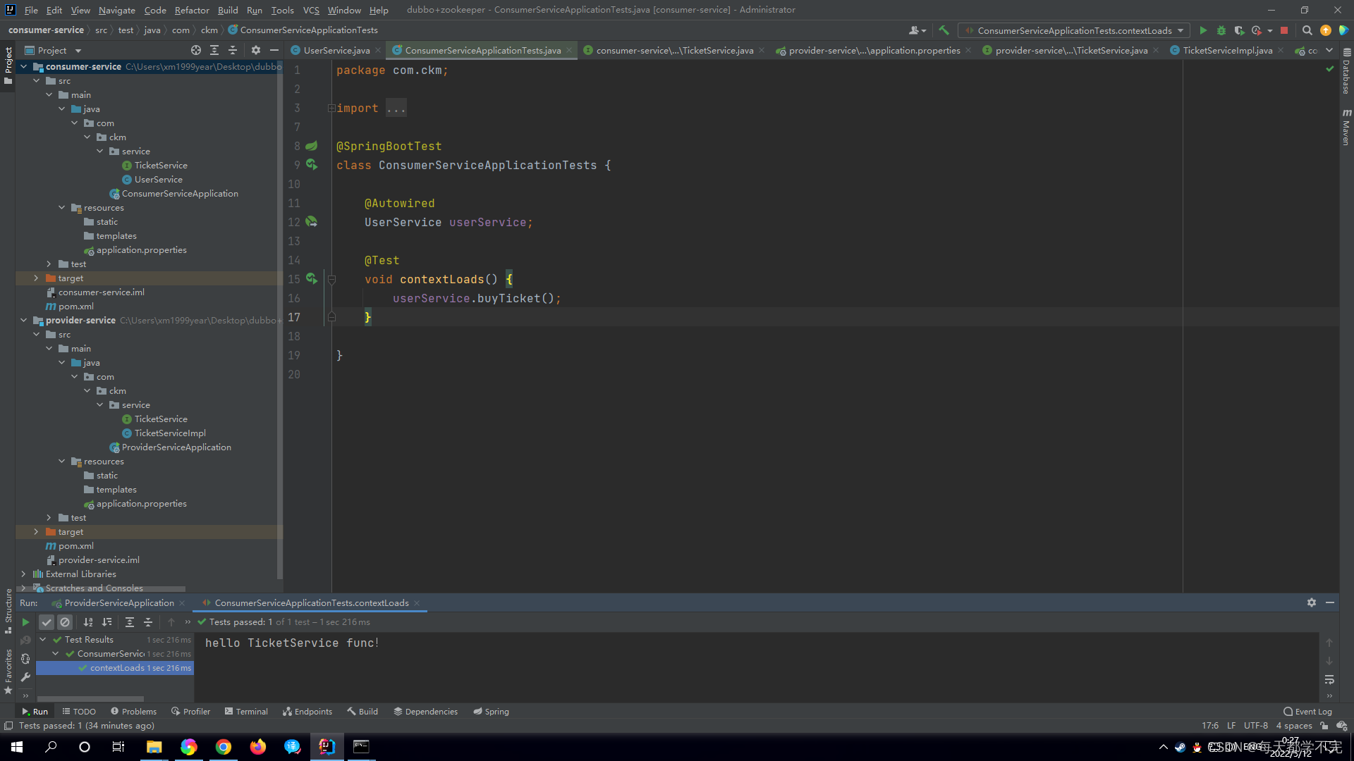Run with Coverage from the toolbar
This screenshot has width=1354, height=761.
point(1239,30)
